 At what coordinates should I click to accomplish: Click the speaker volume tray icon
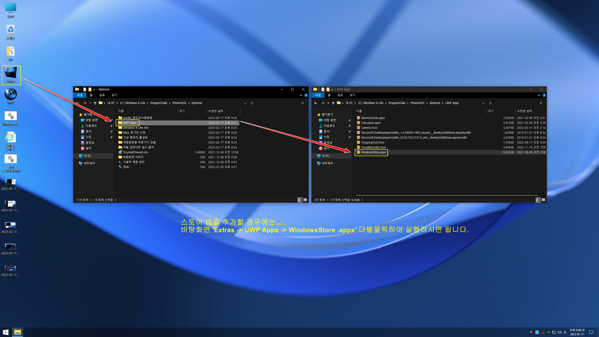tap(559, 332)
